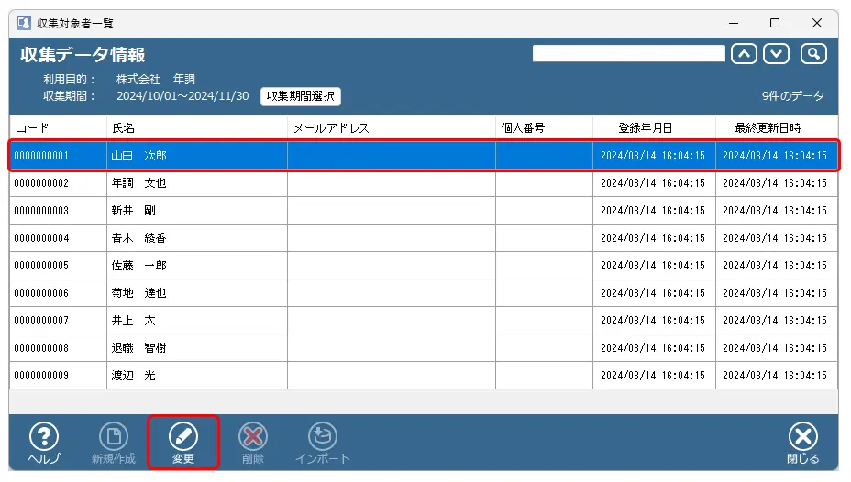This screenshot has height=482, width=851.
Task: Maximize the 収集対象者一覧 window
Action: (x=775, y=23)
